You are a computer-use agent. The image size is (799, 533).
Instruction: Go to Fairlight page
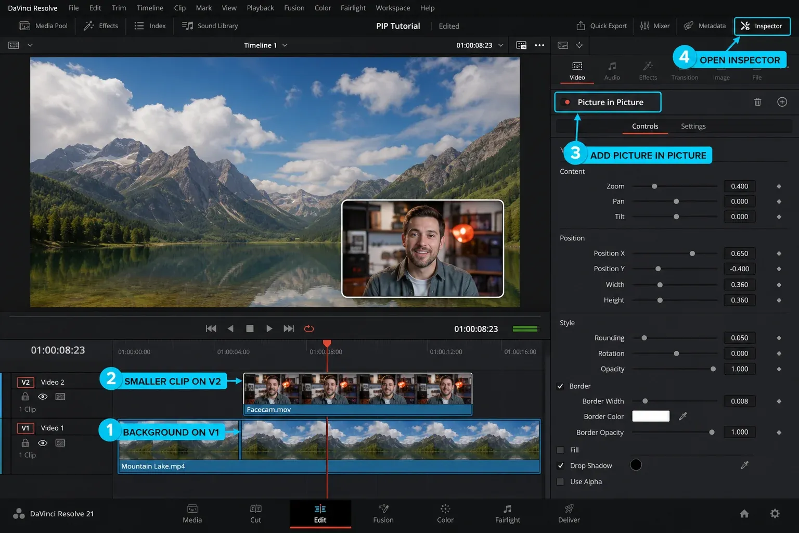point(508,514)
